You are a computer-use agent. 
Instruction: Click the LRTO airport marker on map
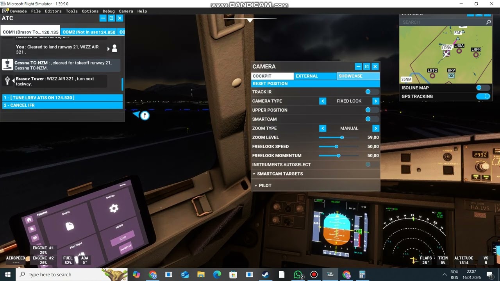[x=432, y=76]
